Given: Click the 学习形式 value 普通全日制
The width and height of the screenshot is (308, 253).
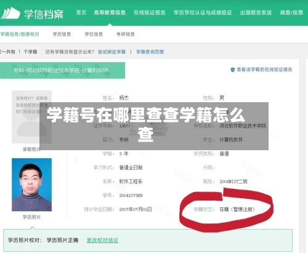Looking at the screenshot, I should pos(131,167).
